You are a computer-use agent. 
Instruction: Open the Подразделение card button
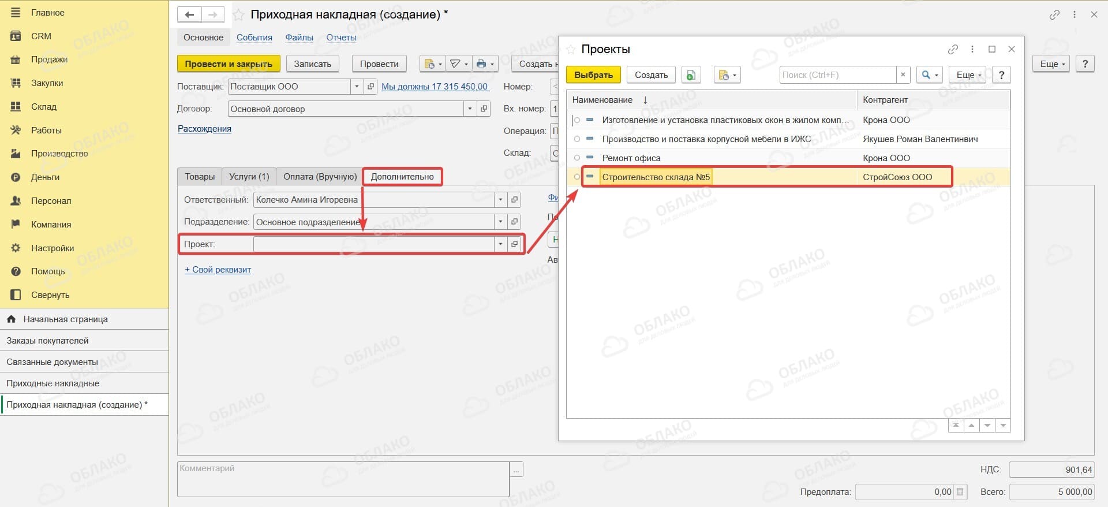coord(515,222)
